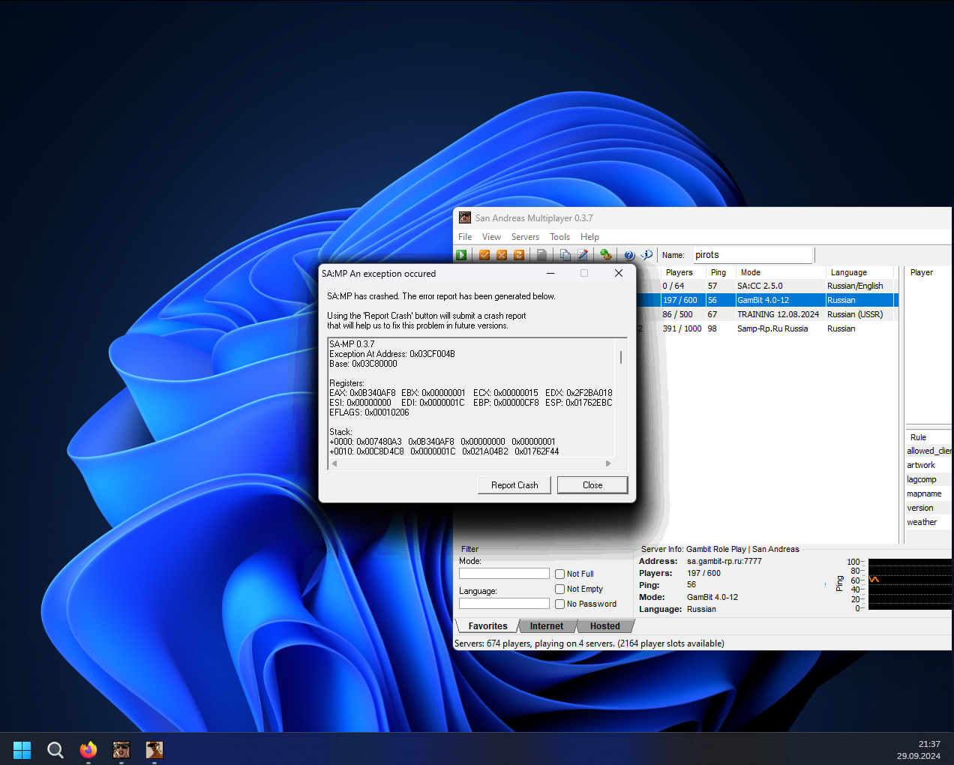This screenshot has width=954, height=765.
Task: Click the green Connect play icon
Action: (461, 255)
